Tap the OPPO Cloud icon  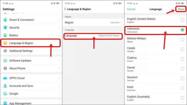pyautogui.click(x=5, y=78)
